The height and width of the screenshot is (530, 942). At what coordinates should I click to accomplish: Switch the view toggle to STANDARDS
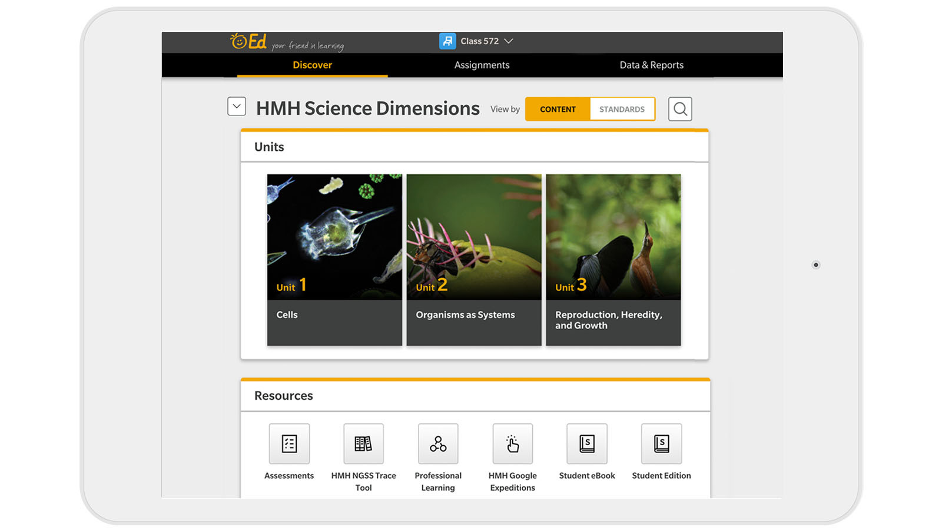coord(622,109)
